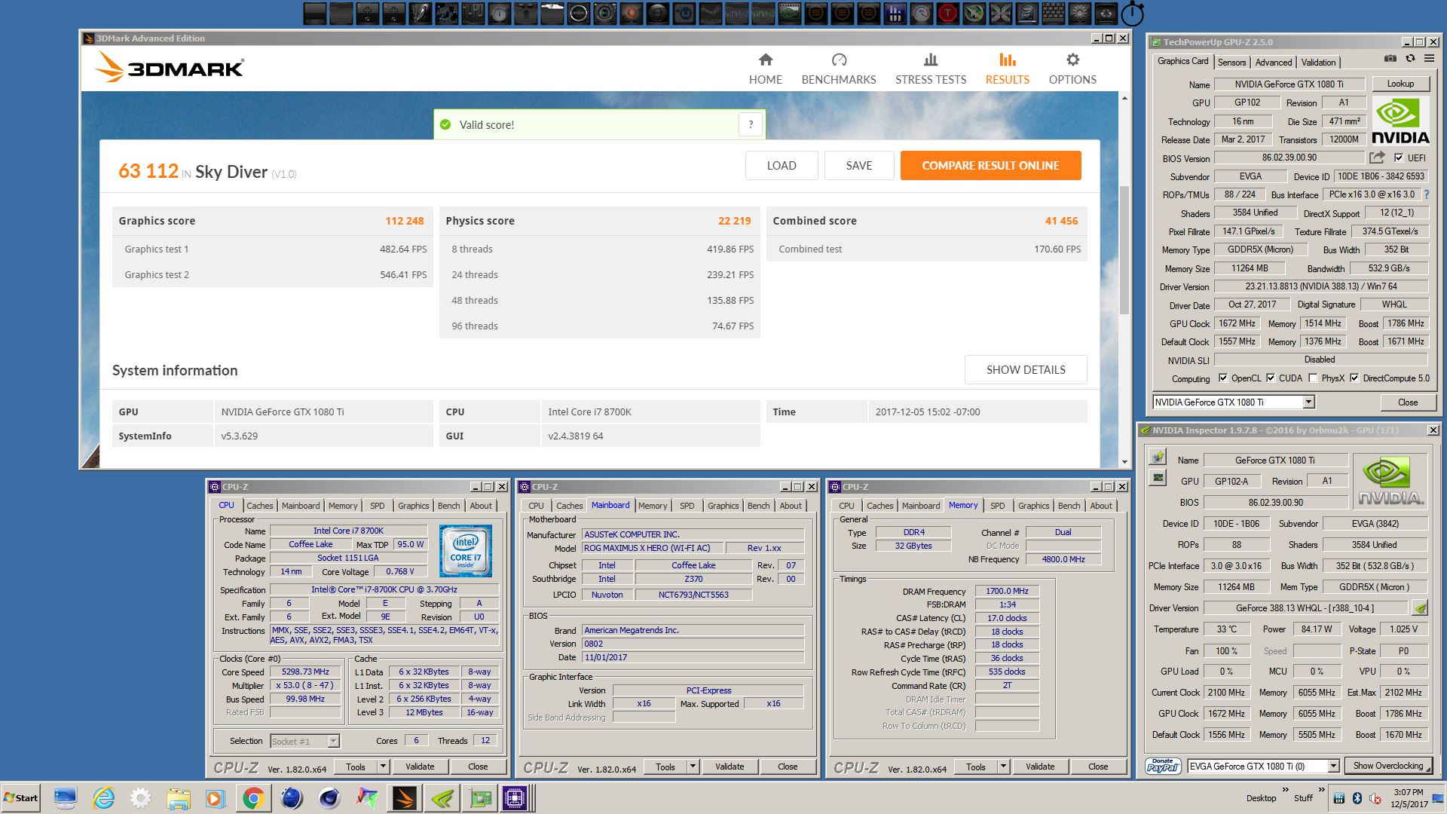Open 3DMark OPTIONS gear

pyautogui.click(x=1072, y=69)
